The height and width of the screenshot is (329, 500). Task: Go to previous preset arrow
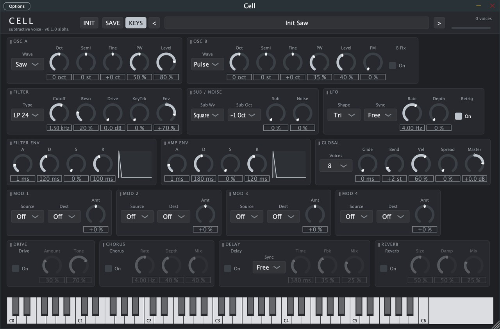[154, 23]
